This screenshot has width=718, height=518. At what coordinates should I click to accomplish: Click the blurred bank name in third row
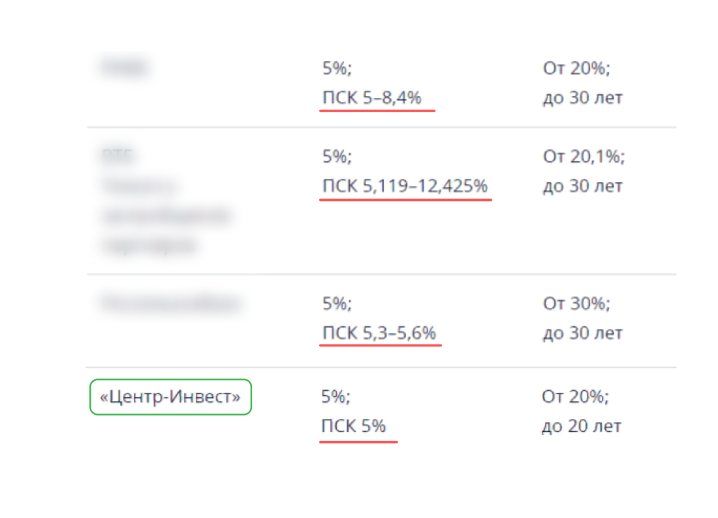click(171, 303)
